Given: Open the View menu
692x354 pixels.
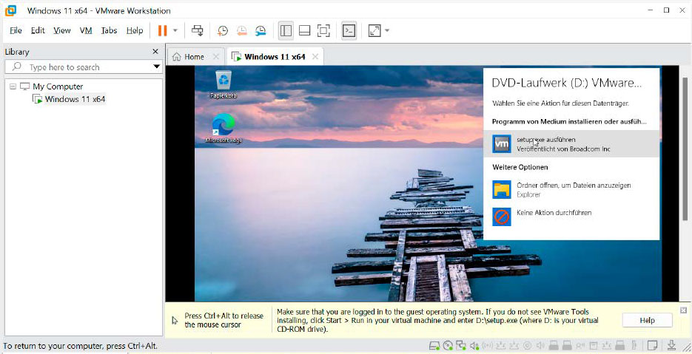Looking at the screenshot, I should pyautogui.click(x=61, y=30).
